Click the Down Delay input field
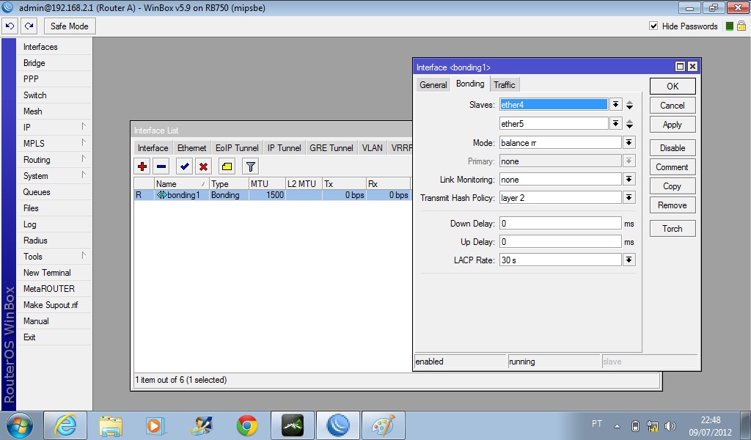Image resolution: width=751 pixels, height=440 pixels. 560,223
